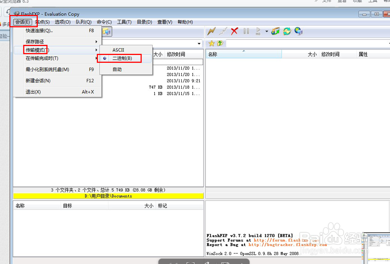Open the 查看(V) menu
The width and height of the screenshot is (390, 264).
coord(165,22)
